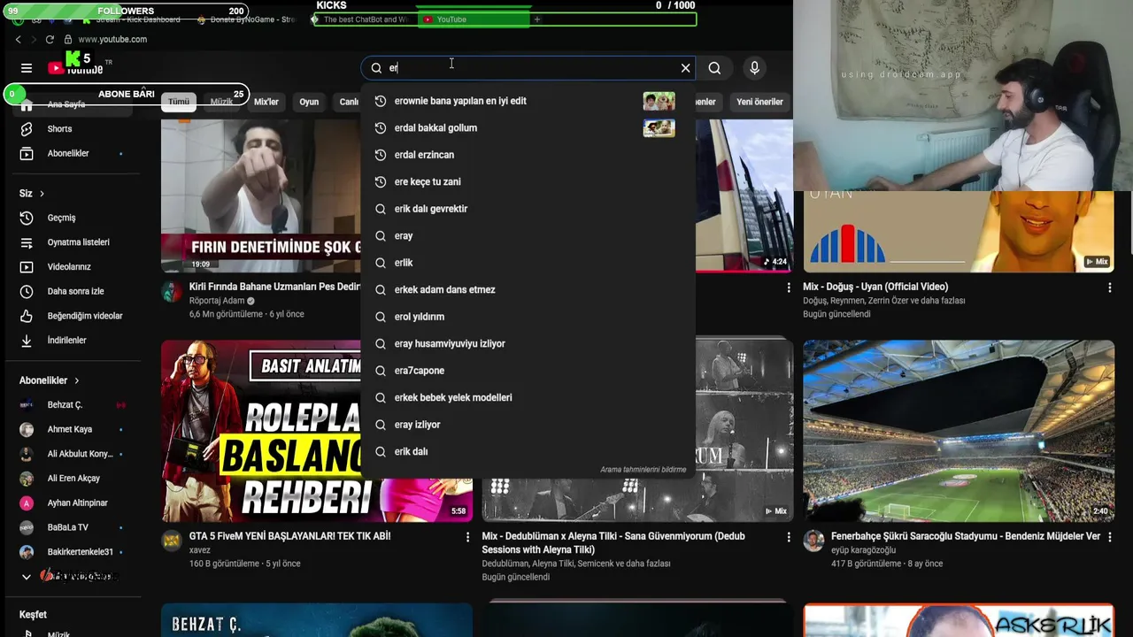Open new browser tab with plus icon
The image size is (1133, 637).
coord(536,19)
